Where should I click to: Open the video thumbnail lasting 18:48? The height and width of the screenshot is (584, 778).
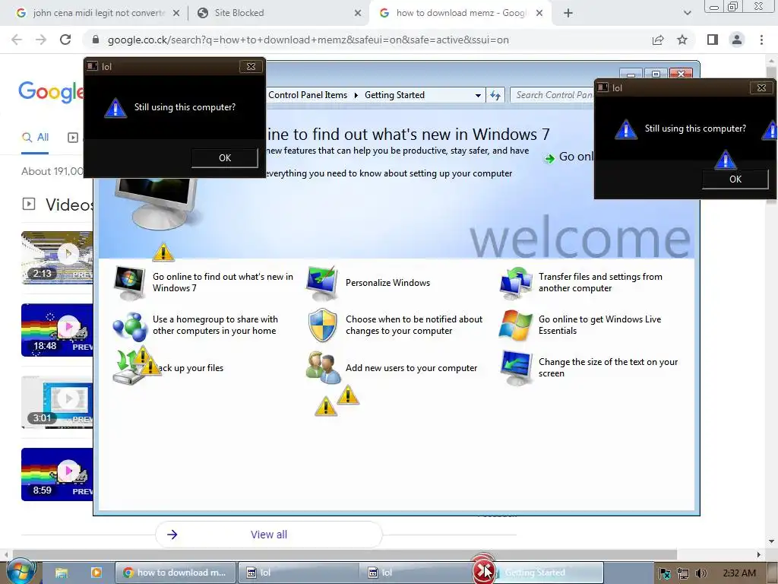coord(57,330)
